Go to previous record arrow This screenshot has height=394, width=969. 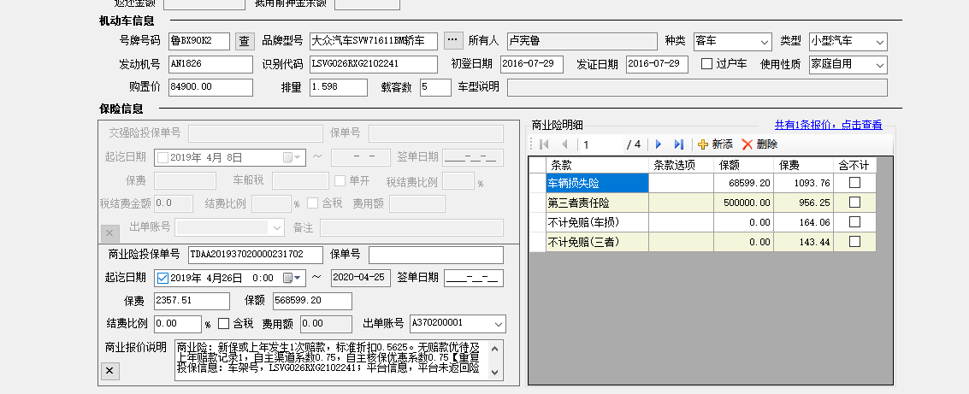point(564,144)
